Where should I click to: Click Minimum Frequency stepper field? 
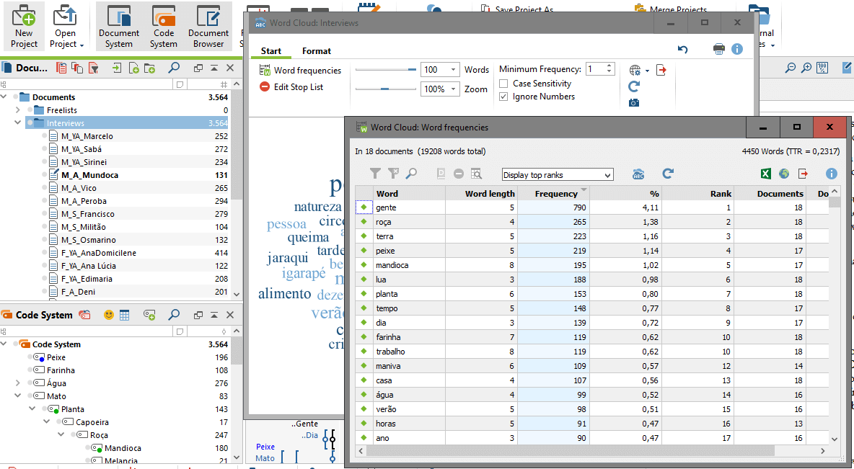pyautogui.click(x=600, y=69)
